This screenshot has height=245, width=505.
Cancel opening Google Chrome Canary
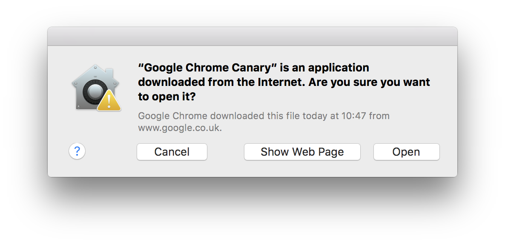[x=172, y=152]
